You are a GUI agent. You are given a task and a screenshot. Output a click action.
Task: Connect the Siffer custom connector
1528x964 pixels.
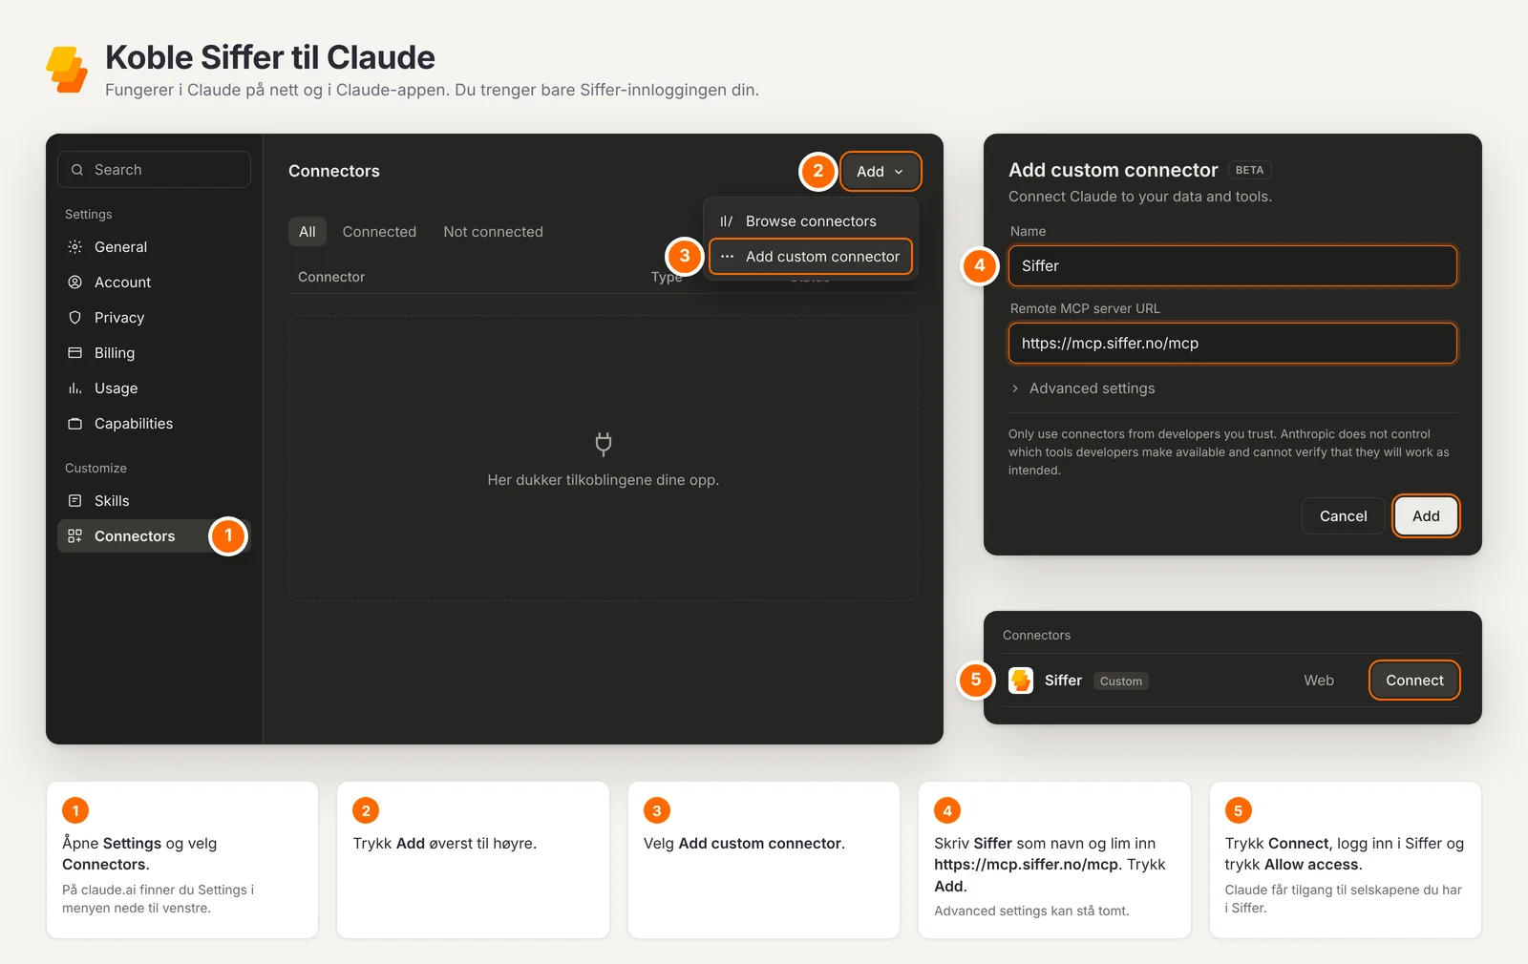pyautogui.click(x=1414, y=681)
